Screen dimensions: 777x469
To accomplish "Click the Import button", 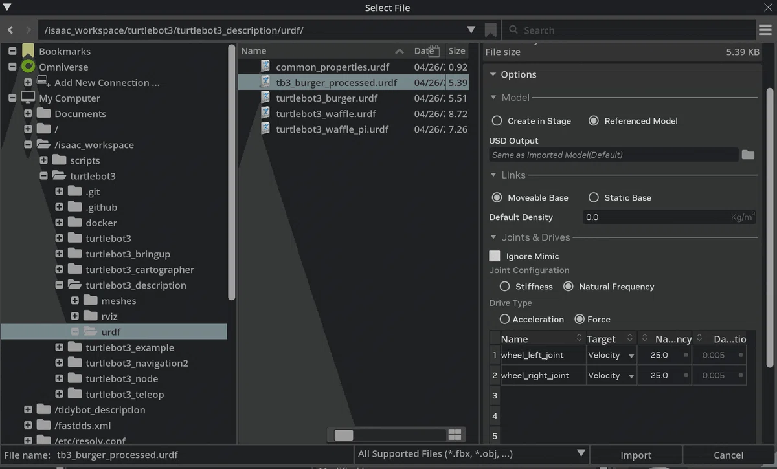I will click(x=636, y=455).
